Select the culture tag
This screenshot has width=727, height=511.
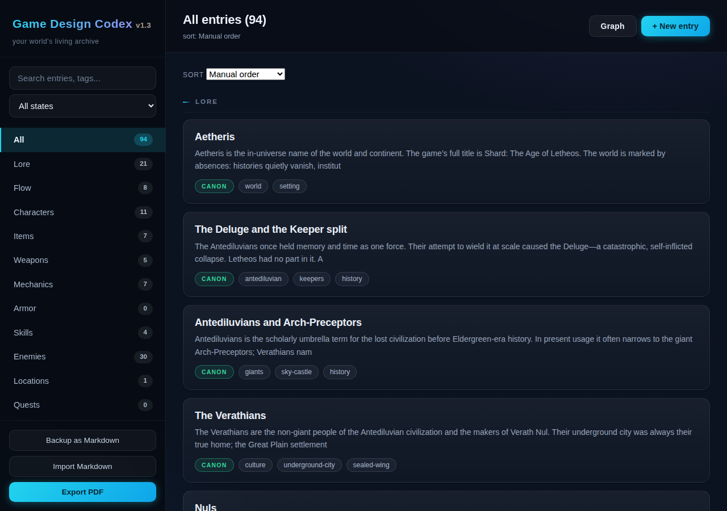click(256, 465)
